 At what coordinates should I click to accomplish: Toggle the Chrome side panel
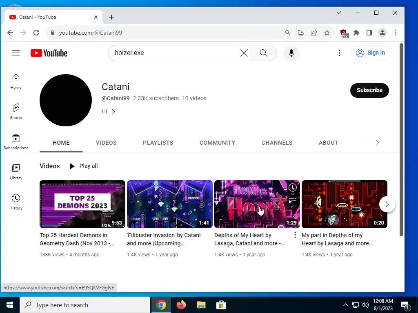click(369, 33)
